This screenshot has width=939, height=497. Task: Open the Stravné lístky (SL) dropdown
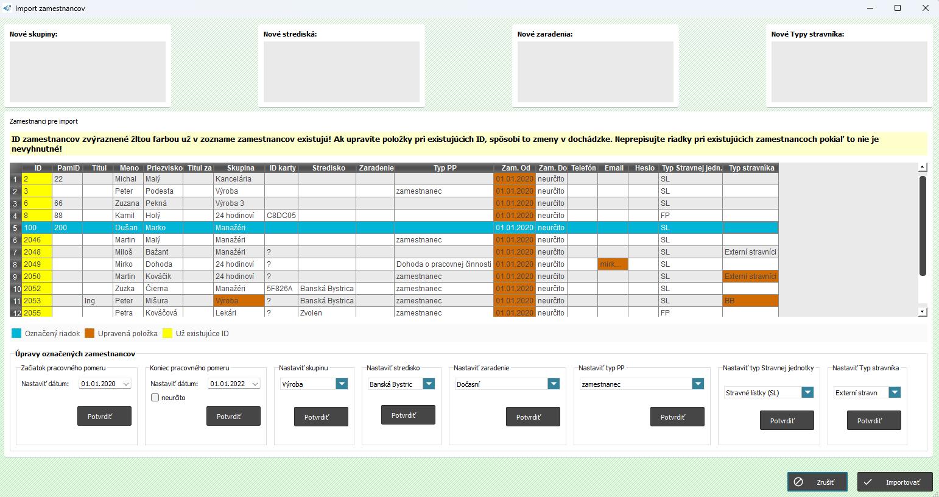[807, 392]
